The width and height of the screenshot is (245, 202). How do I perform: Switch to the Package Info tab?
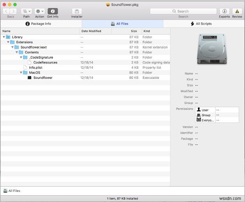pyautogui.click(x=41, y=24)
